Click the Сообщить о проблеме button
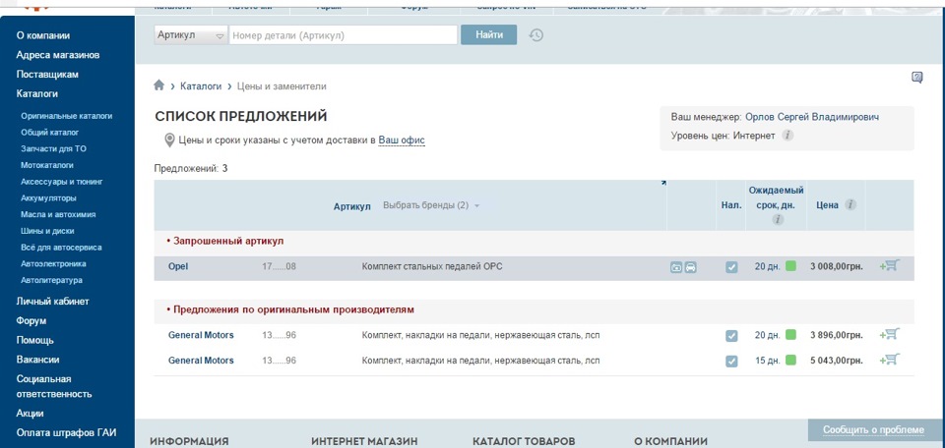 click(876, 430)
